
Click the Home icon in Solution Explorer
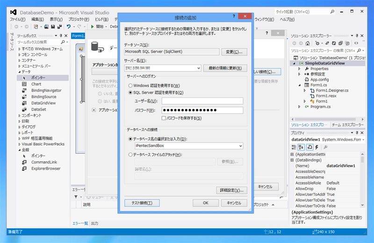[x=308, y=43]
